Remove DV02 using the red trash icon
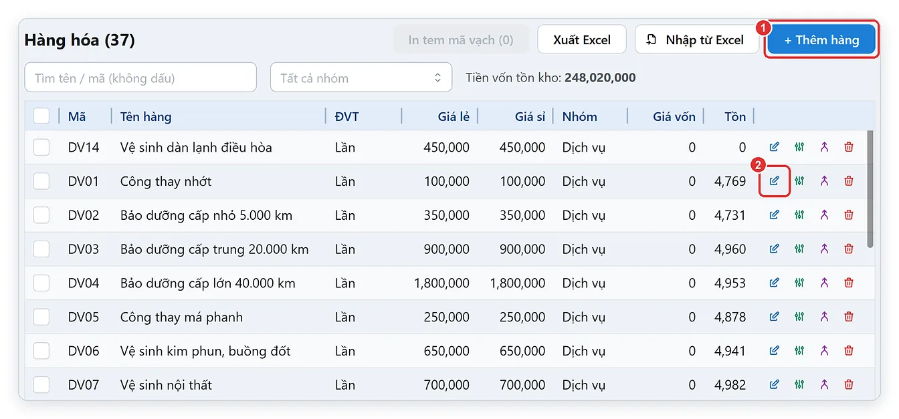The image size is (899, 419). [x=849, y=215]
